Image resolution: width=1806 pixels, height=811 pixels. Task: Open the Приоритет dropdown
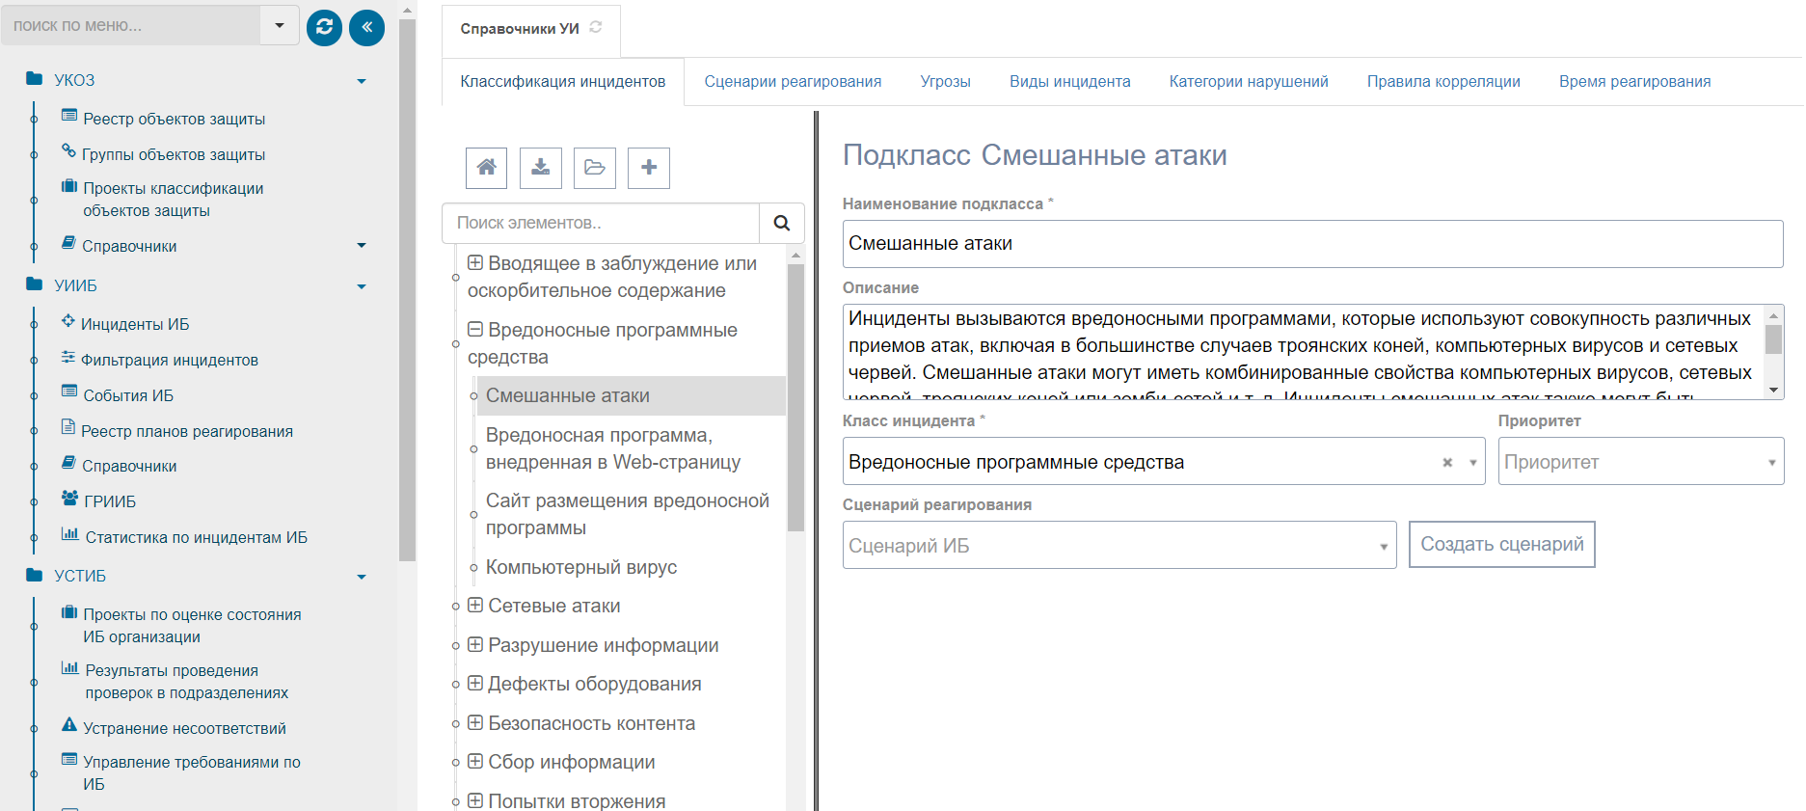tap(1639, 462)
